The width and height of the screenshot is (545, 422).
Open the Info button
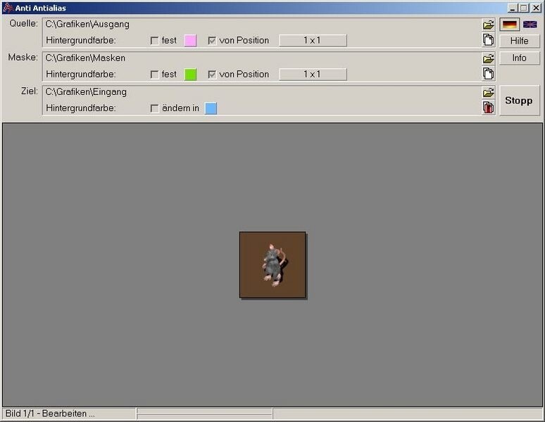tap(519, 58)
